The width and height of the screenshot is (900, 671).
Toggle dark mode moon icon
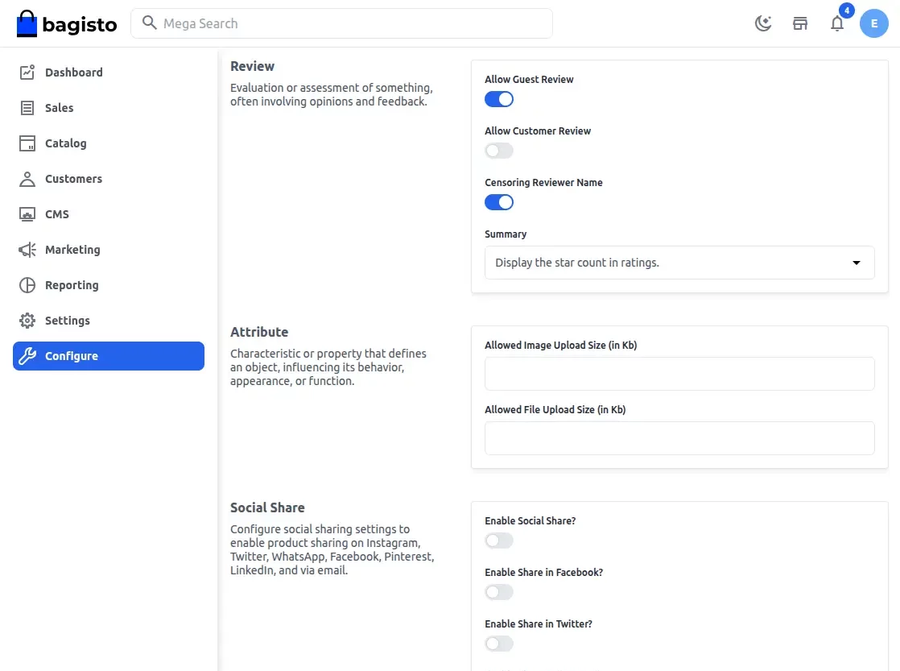pos(763,23)
